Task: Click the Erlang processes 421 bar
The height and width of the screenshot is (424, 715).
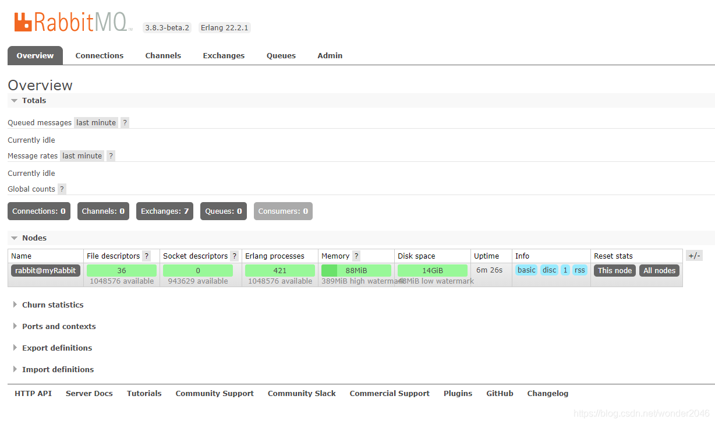Action: click(280, 271)
